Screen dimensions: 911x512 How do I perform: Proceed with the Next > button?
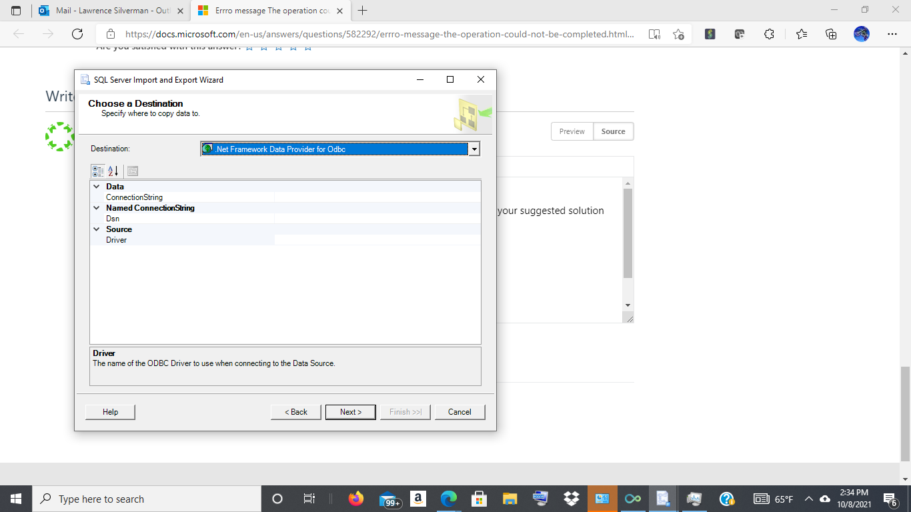pyautogui.click(x=351, y=412)
